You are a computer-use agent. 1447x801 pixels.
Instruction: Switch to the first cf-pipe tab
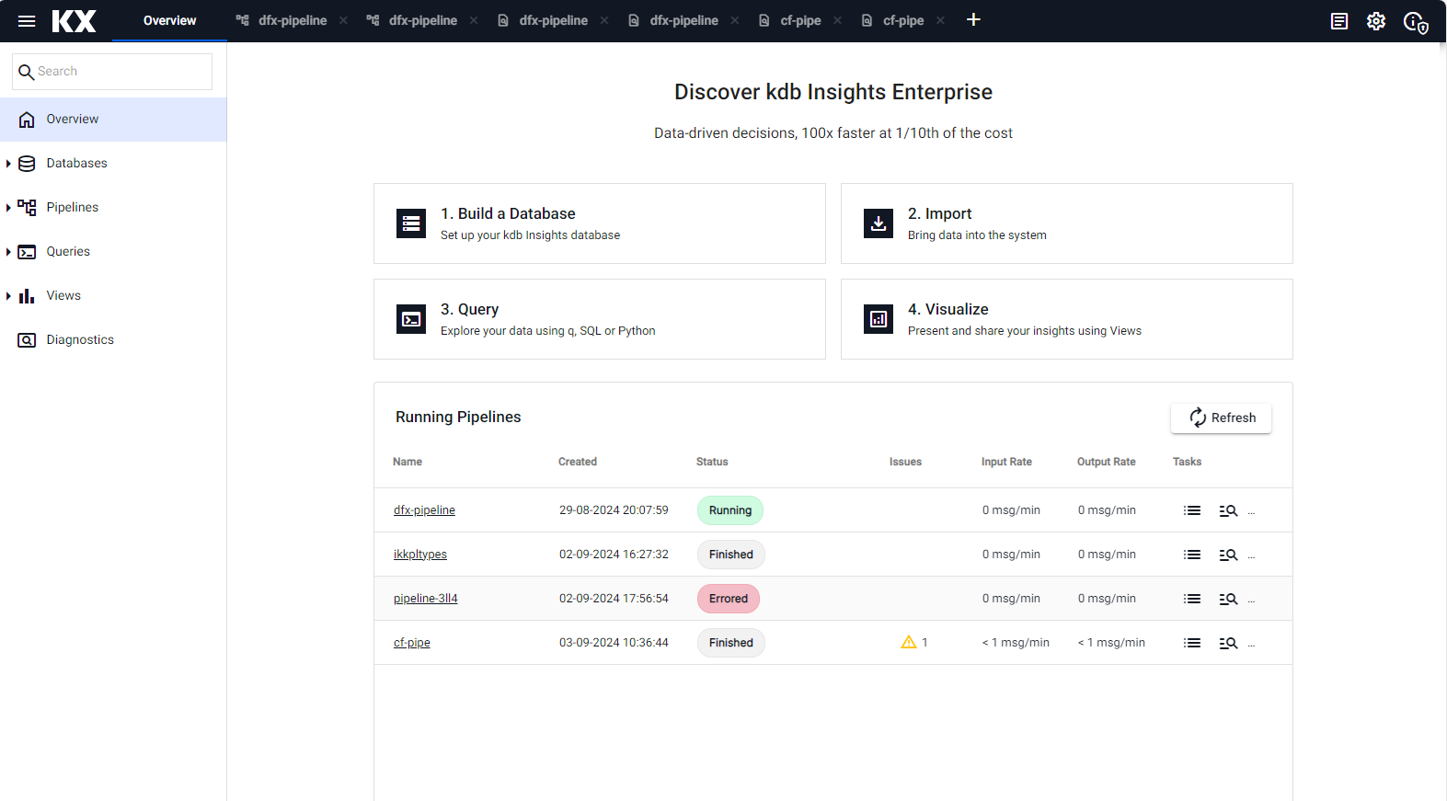coord(800,20)
